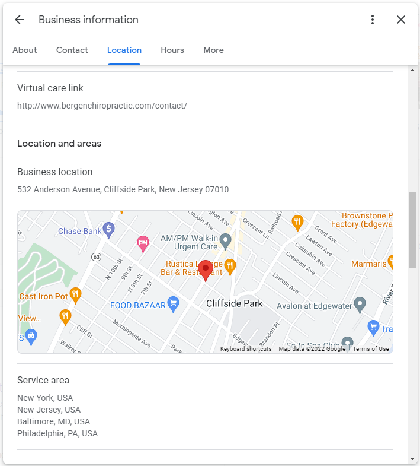Select the FOOD BAZAAR shopping cart marker

(x=173, y=305)
